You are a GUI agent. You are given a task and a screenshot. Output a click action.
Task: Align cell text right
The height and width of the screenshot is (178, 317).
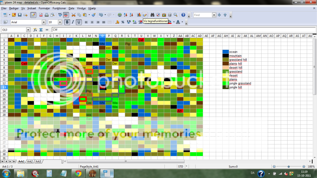[98, 22]
